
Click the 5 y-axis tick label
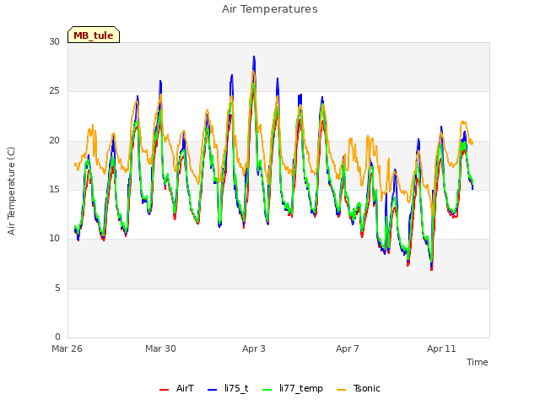pyautogui.click(x=57, y=288)
